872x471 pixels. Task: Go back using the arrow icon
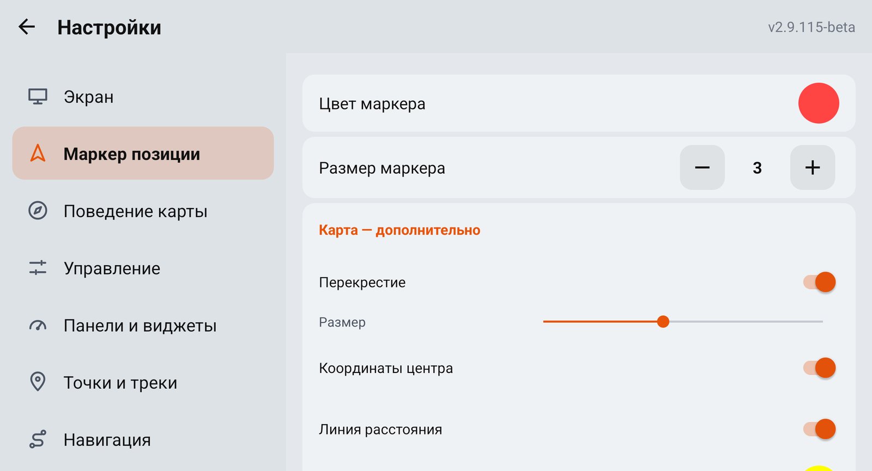[27, 27]
